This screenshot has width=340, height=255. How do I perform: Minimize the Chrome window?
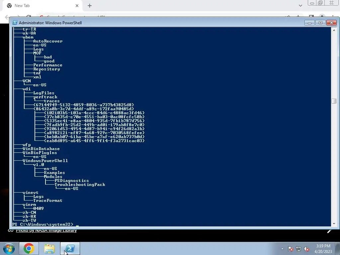[x=312, y=3]
